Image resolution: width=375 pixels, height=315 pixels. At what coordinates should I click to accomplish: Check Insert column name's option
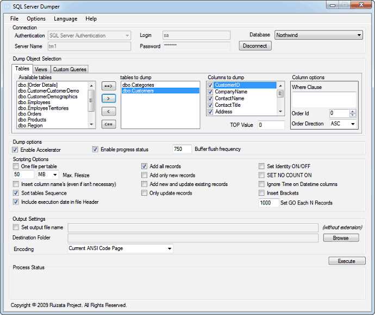[x=16, y=184]
